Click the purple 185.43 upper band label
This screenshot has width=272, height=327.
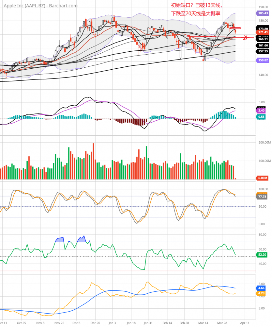click(x=263, y=13)
